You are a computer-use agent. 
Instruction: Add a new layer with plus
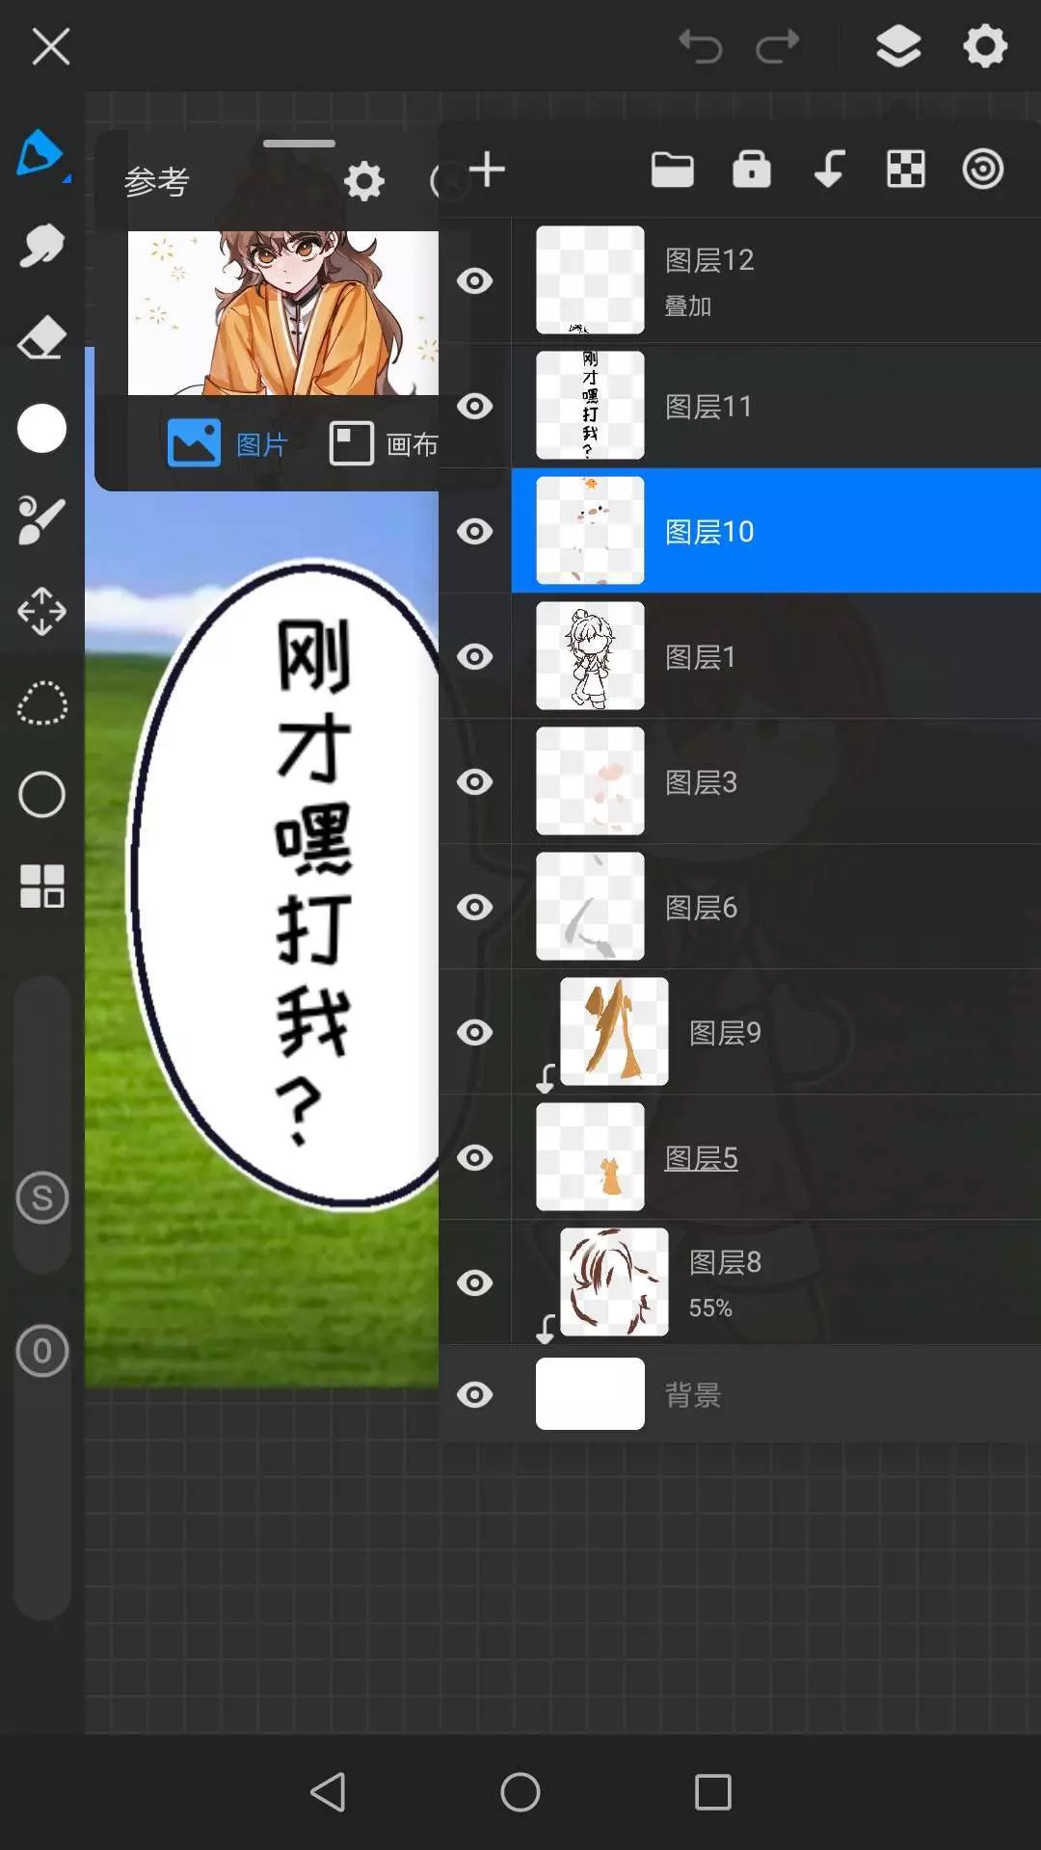point(487,170)
